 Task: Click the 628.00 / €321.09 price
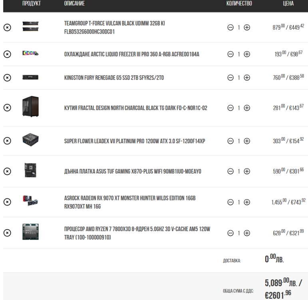point(288,233)
